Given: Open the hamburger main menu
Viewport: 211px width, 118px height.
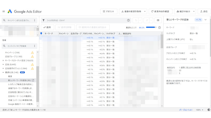Looking at the screenshot, I should click(x=4, y=12).
